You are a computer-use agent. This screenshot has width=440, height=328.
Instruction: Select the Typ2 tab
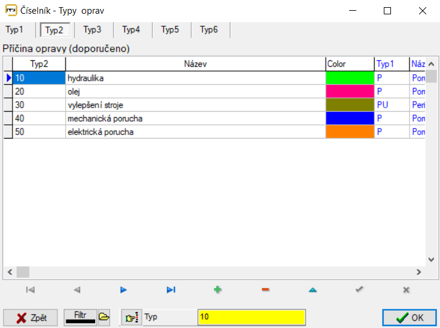point(54,30)
